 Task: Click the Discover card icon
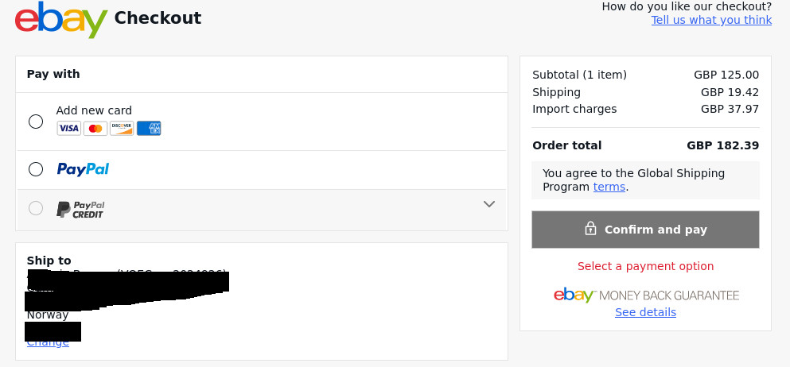point(122,129)
